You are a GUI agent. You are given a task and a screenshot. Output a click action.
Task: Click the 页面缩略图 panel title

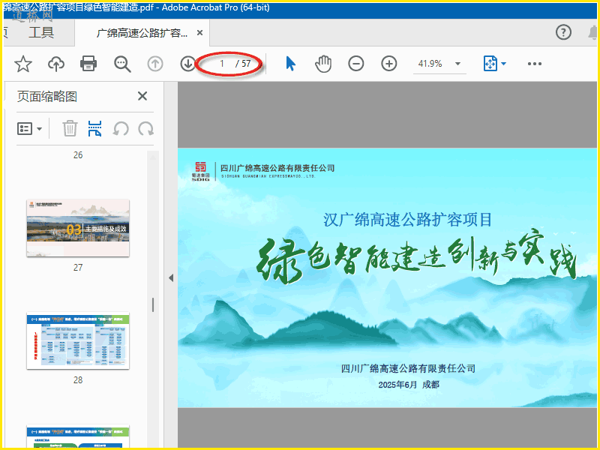[47, 97]
